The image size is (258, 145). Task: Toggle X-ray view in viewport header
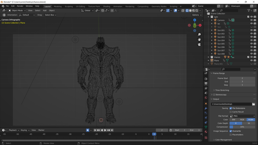pyautogui.click(x=183, y=11)
